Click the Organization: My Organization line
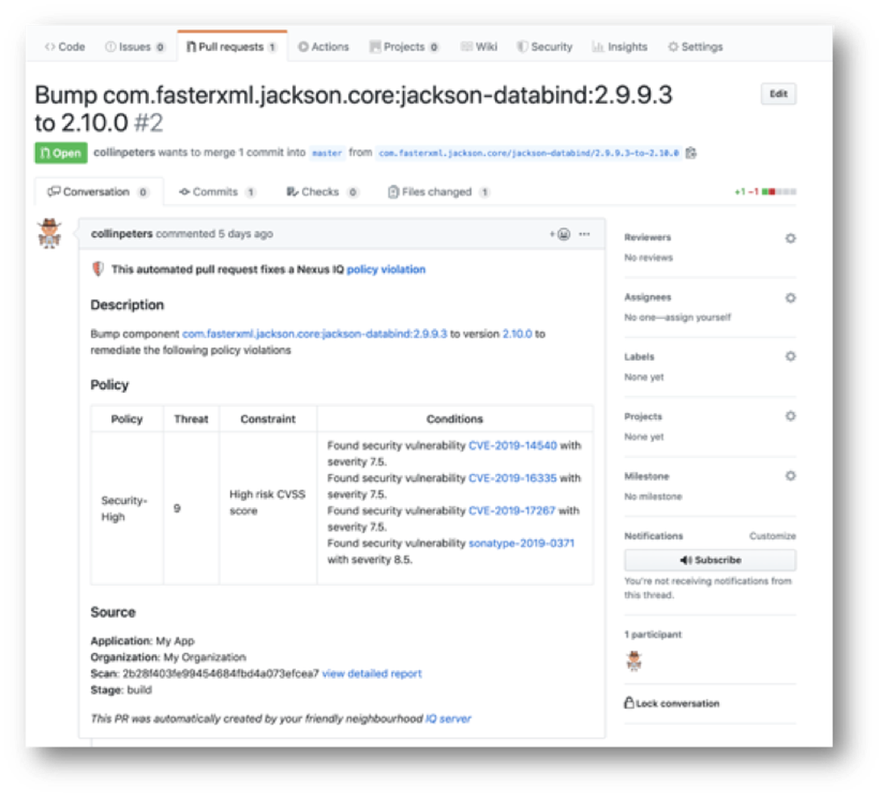Screen dimensions: 881x795 tap(168, 658)
